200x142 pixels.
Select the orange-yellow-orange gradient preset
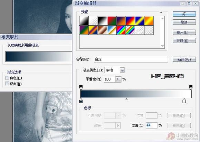pos(149,21)
